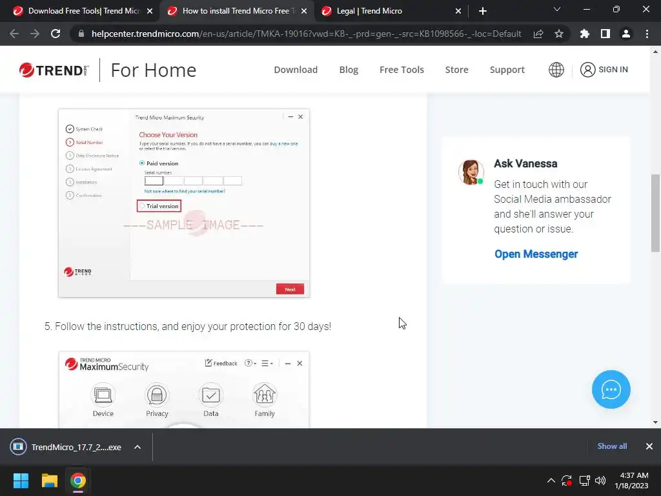
Task: Open Store navigation item
Action: pos(456,70)
